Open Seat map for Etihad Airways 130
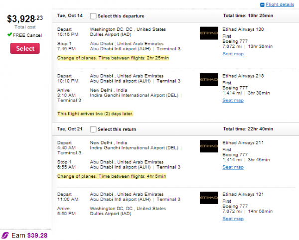The image size is (299, 240). [x=233, y=54]
